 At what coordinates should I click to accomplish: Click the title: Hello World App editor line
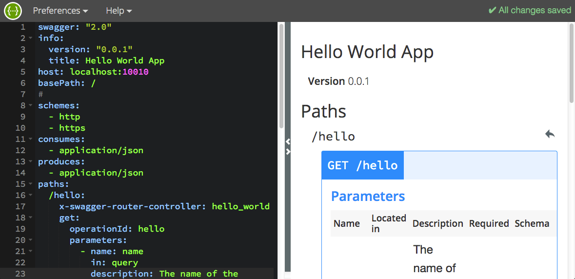(106, 61)
